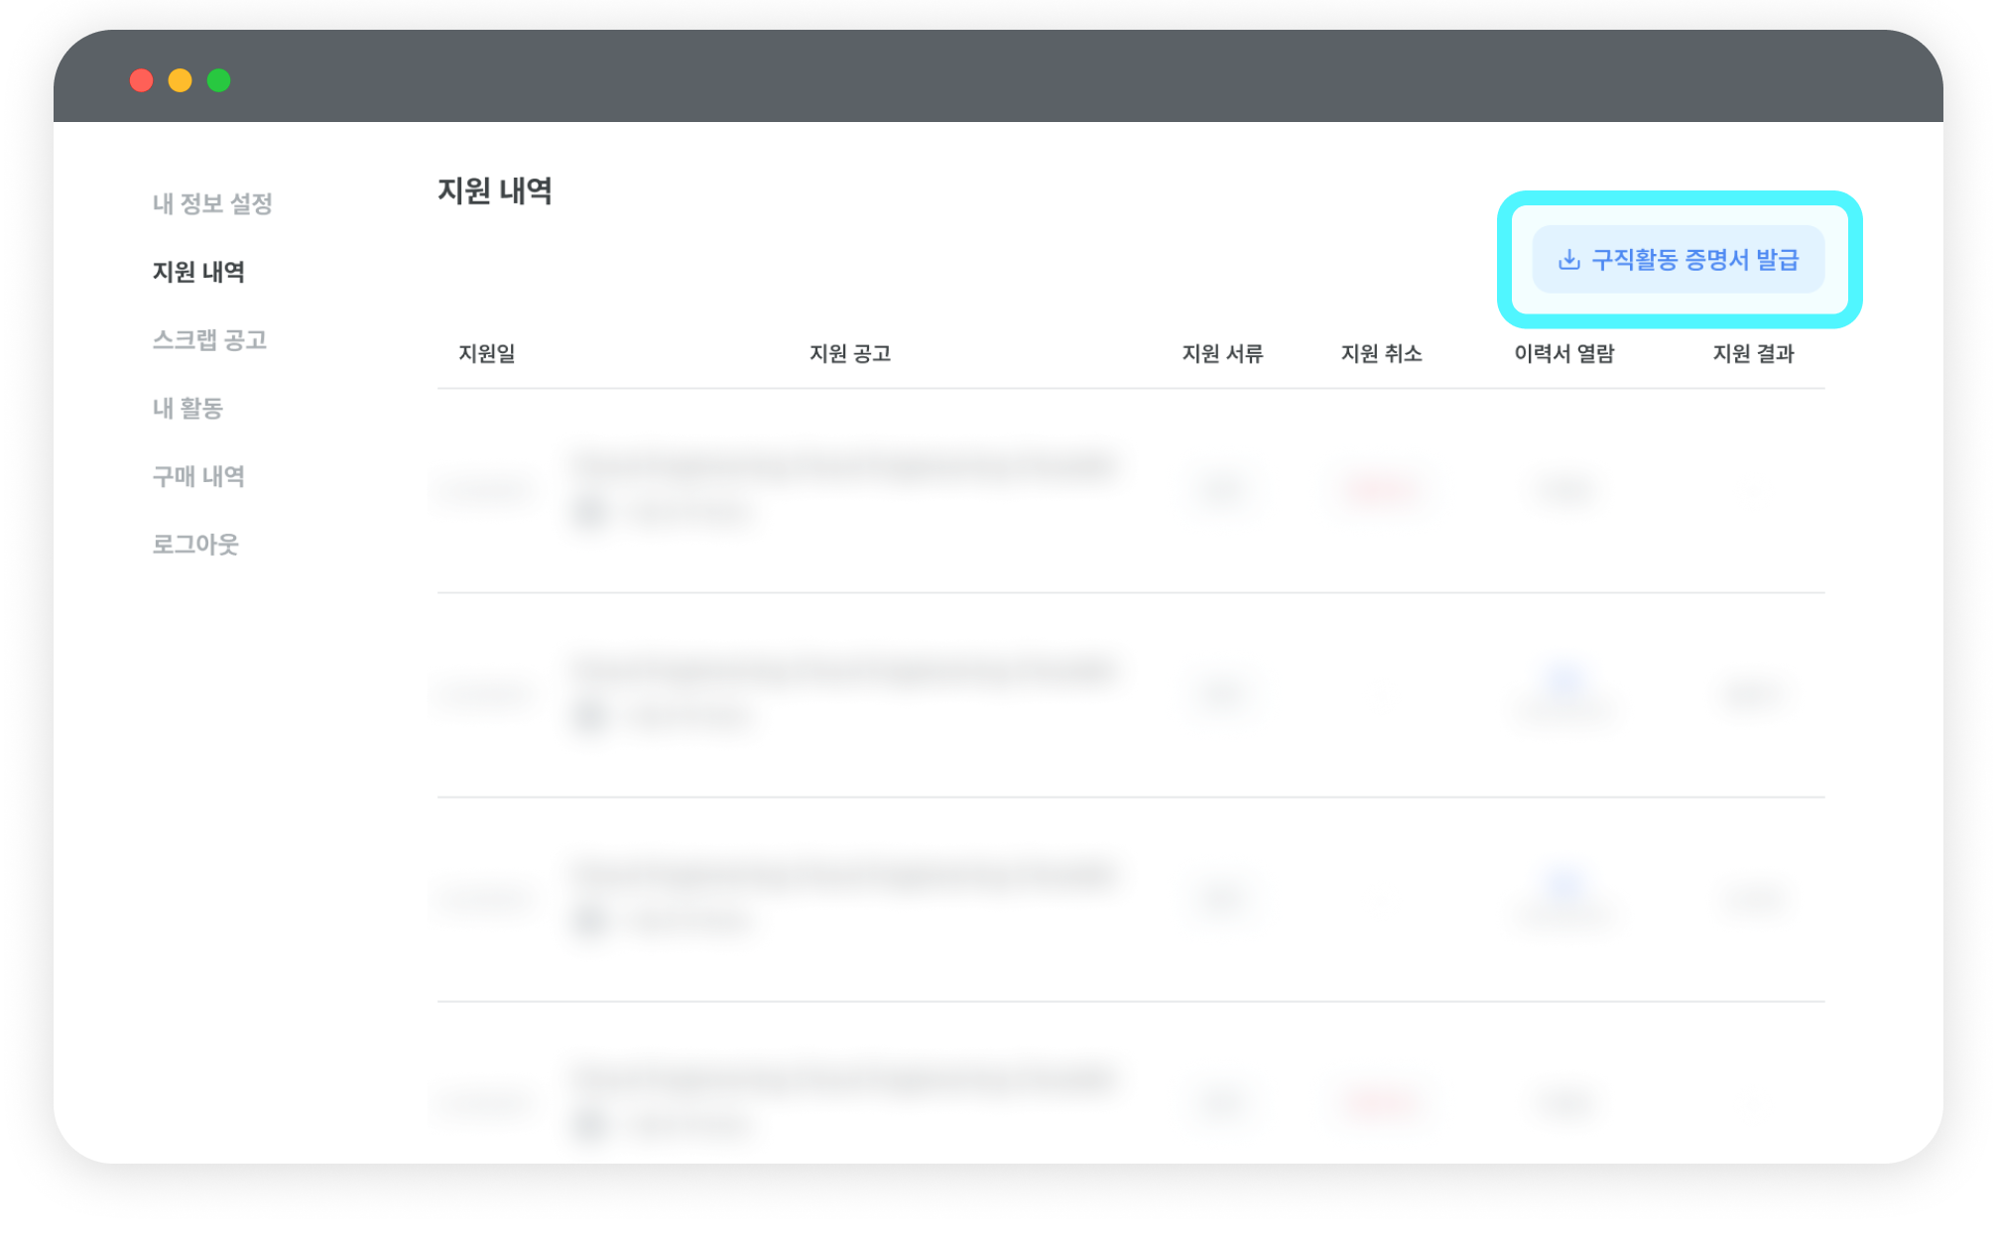This screenshot has width=1997, height=1241.
Task: Select 지원 내역 in the sidebar
Action: (x=198, y=272)
